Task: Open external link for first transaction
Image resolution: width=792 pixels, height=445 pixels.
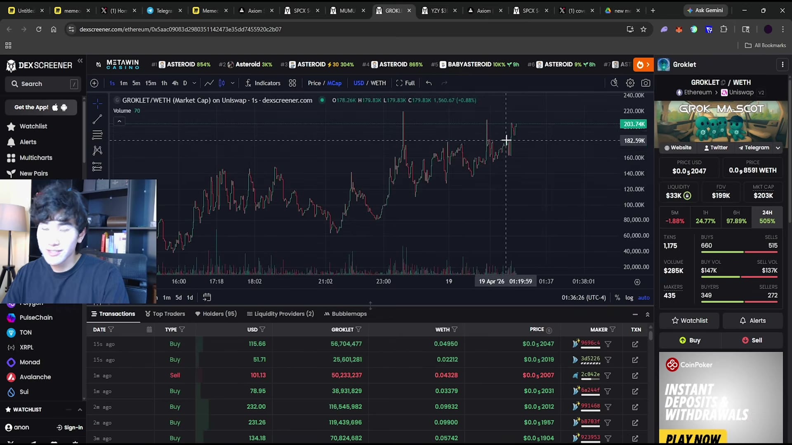Action: pos(635,344)
